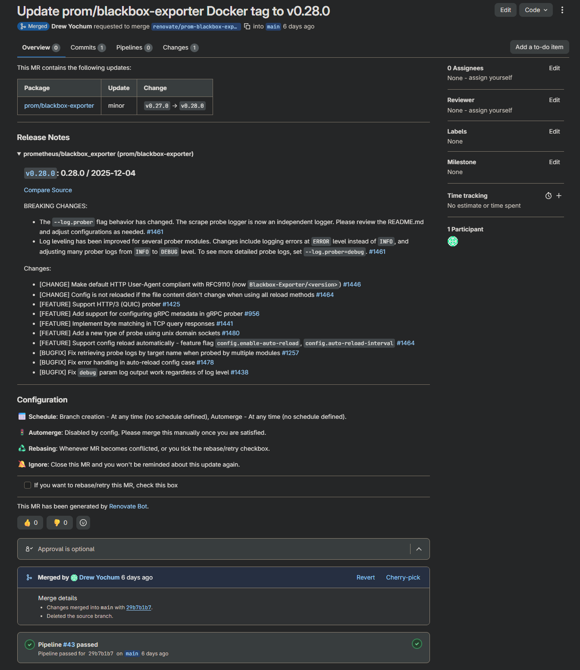
Task: Check the rebase/retry this MR checkbox
Action: pyautogui.click(x=28, y=485)
